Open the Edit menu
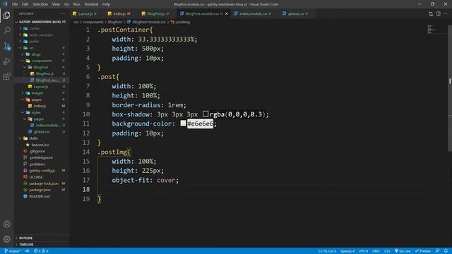The height and width of the screenshot is (254, 452). click(x=25, y=4)
